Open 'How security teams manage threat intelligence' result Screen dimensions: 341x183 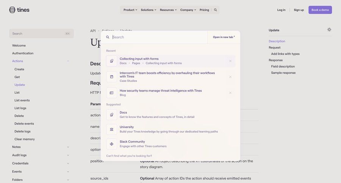click(171, 93)
